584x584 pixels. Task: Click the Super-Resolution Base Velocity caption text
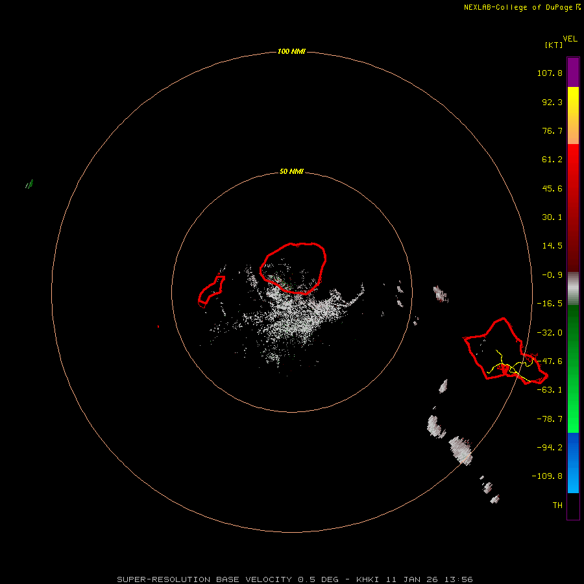tap(295, 579)
